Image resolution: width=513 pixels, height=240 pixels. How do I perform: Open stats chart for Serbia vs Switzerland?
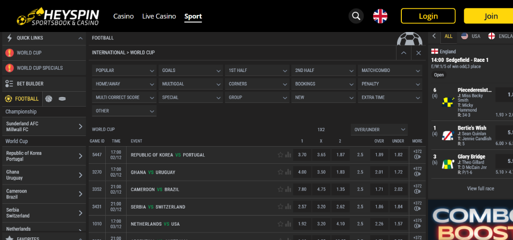coord(288,207)
